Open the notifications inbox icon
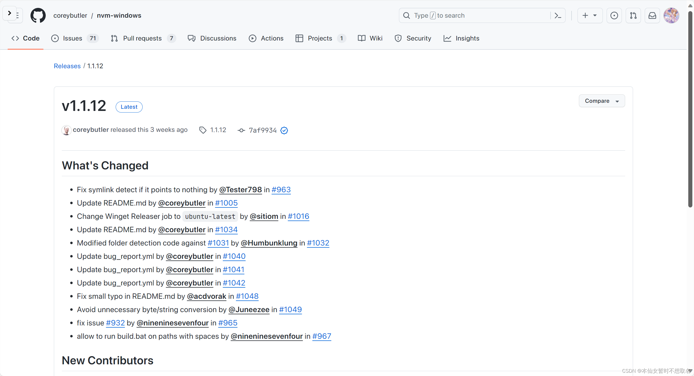This screenshot has width=694, height=376. pos(652,15)
